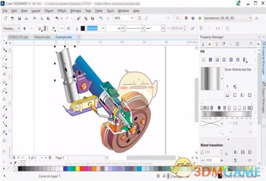The width and height of the screenshot is (266, 181).
Task: Click the add preset plus icon
Action: (x=24, y=28)
